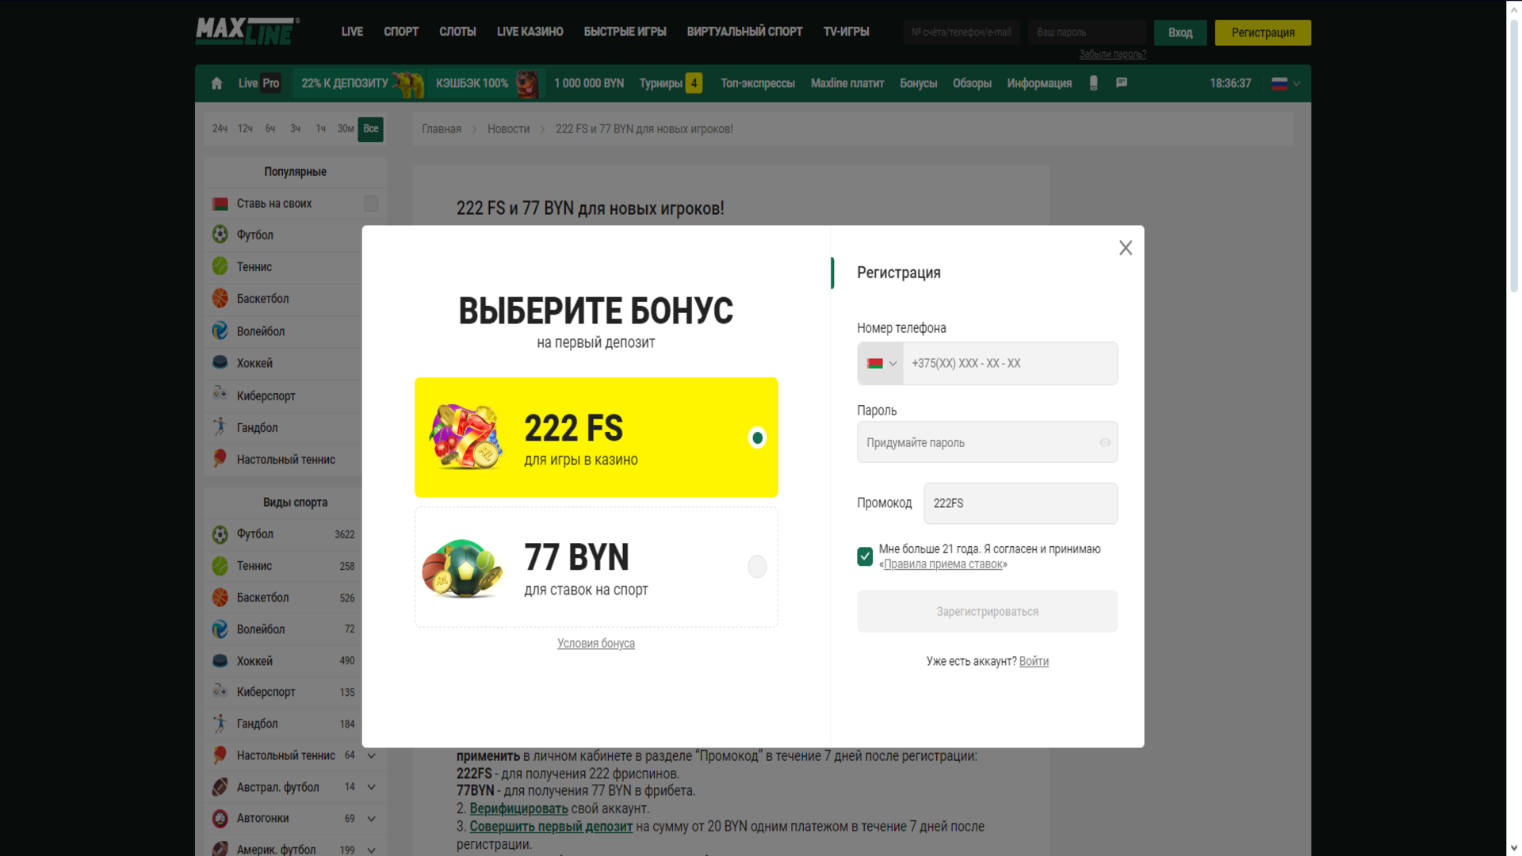Open popular Баскетбол basketball icon
Viewport: 1522px width, 856px height.
(220, 298)
